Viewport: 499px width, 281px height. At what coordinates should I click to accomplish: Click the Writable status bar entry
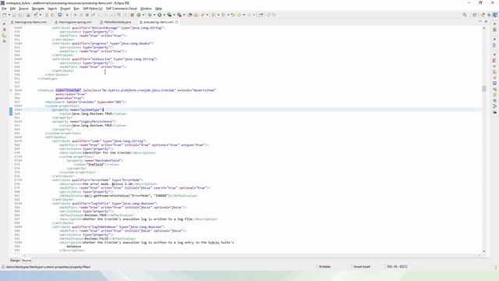click(x=324, y=267)
